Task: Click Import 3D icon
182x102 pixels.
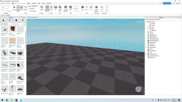Action: 60,8
